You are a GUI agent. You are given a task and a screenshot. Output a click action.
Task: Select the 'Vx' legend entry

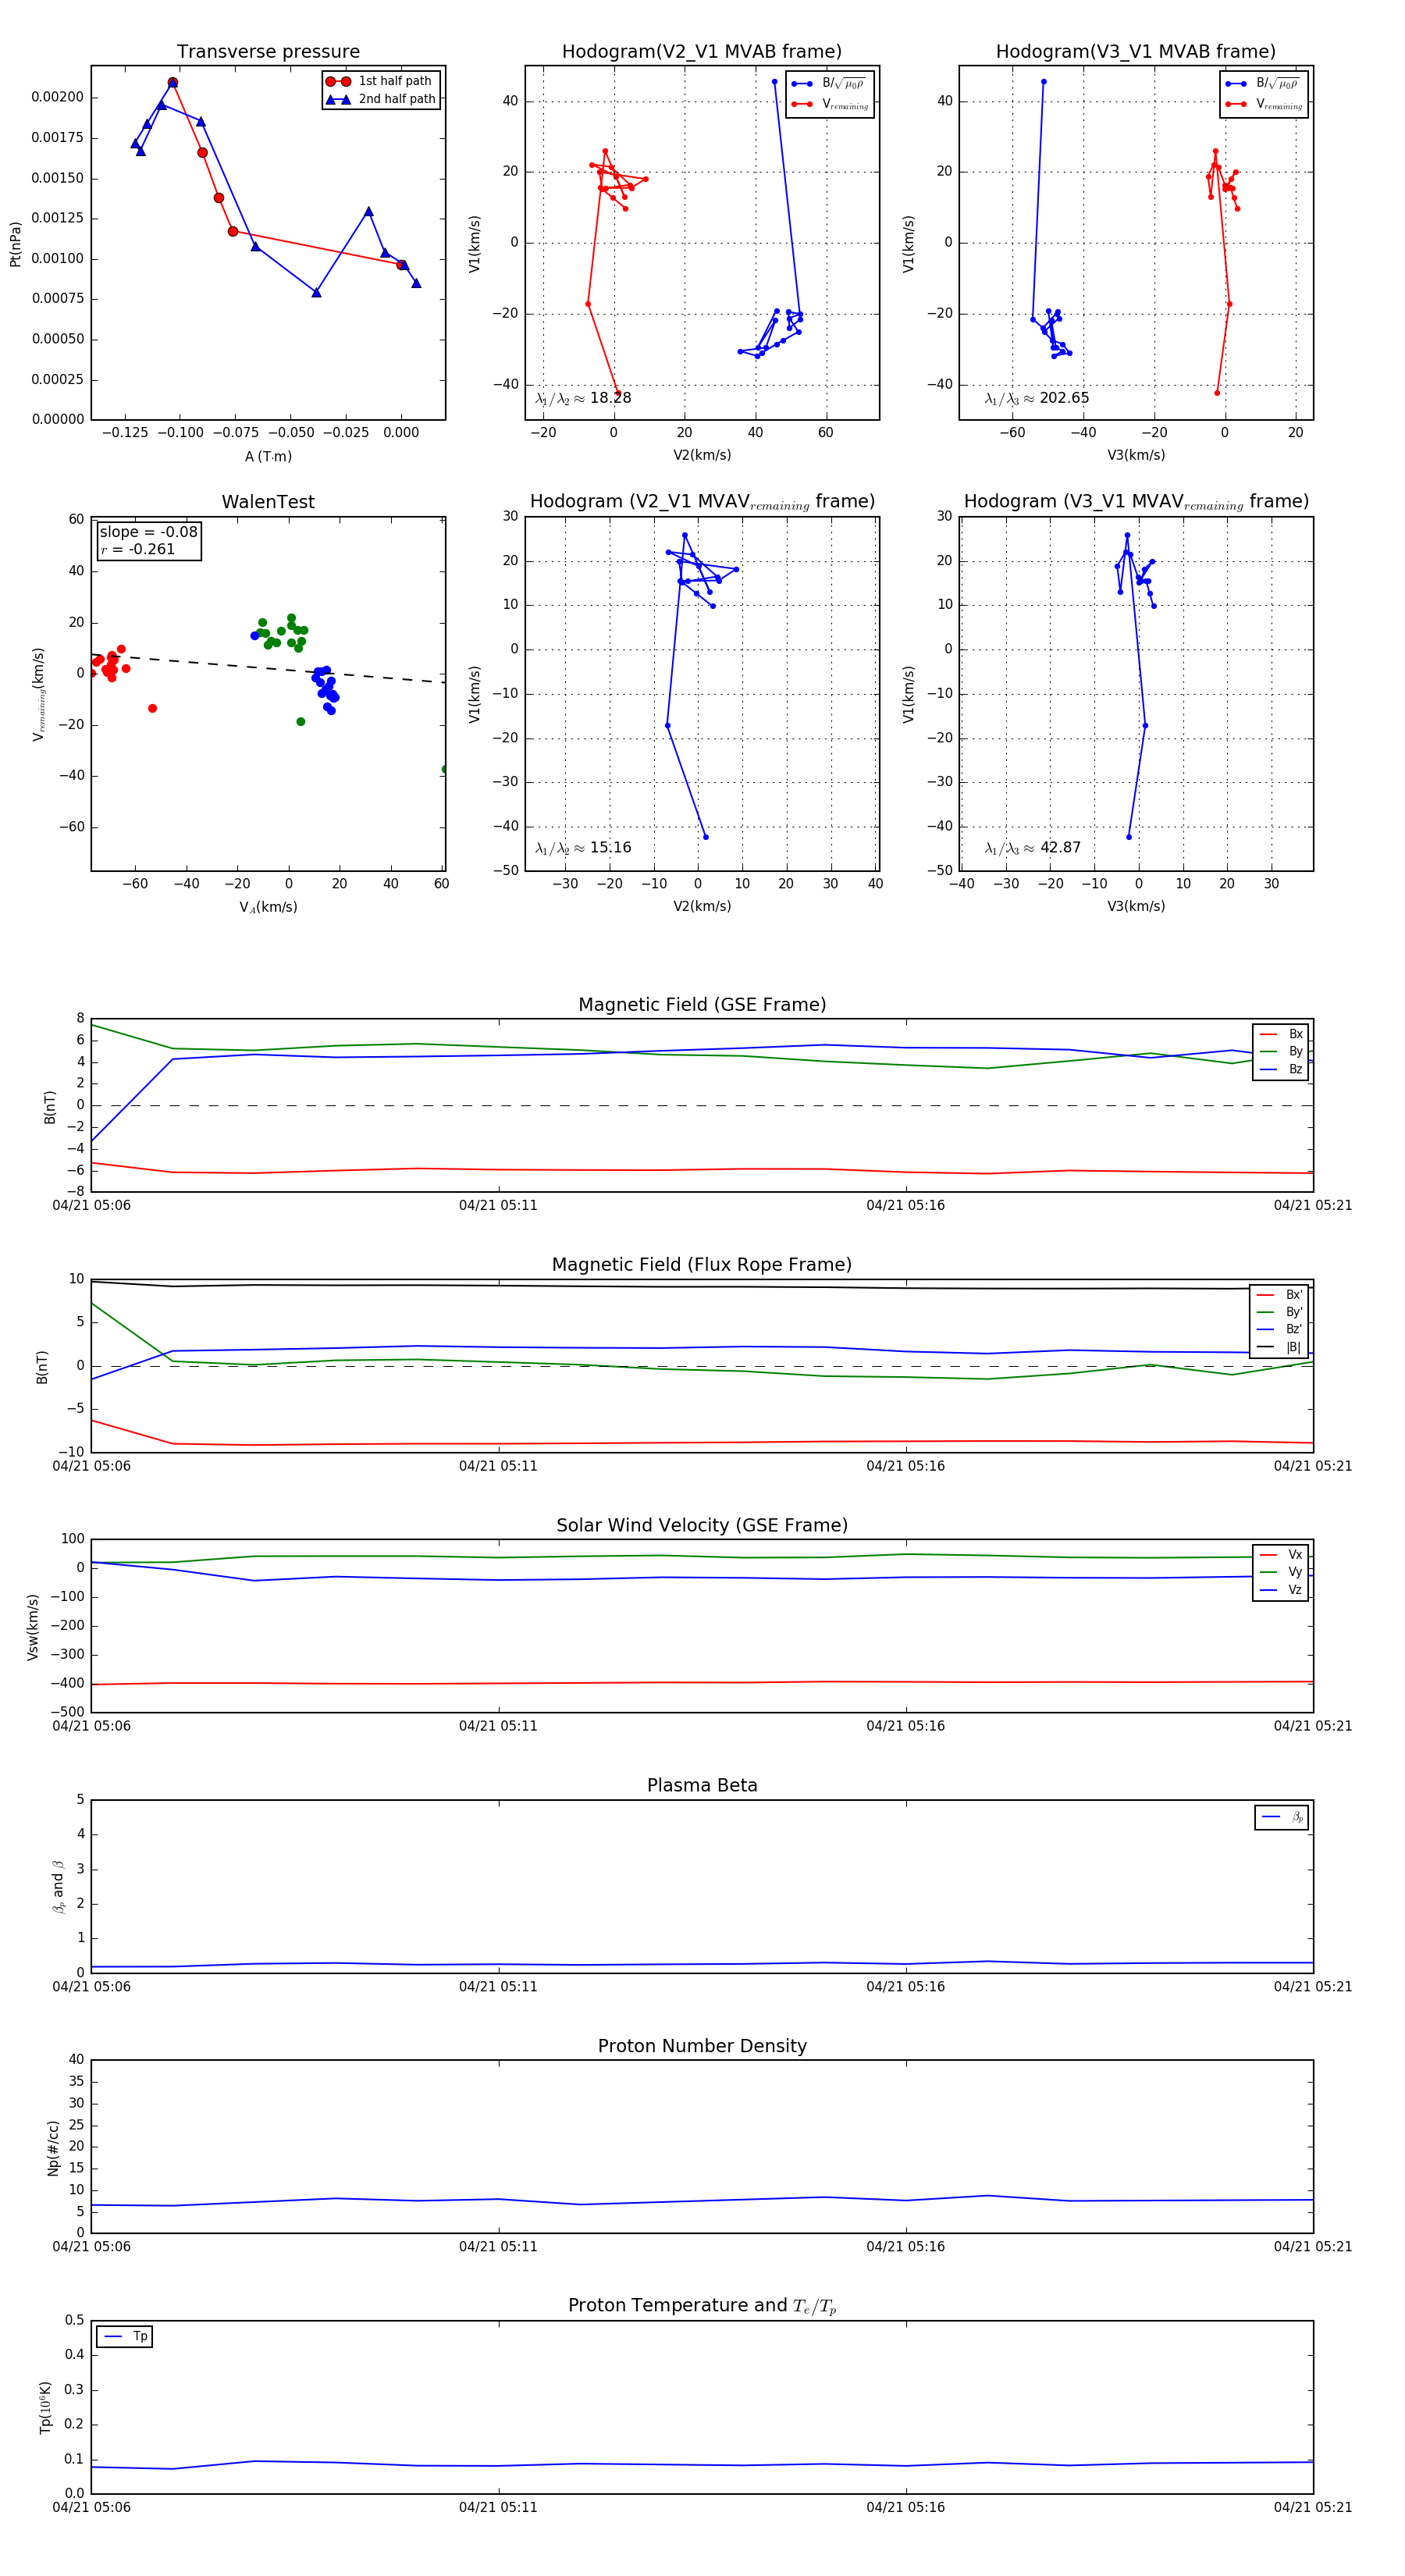1281,1554
